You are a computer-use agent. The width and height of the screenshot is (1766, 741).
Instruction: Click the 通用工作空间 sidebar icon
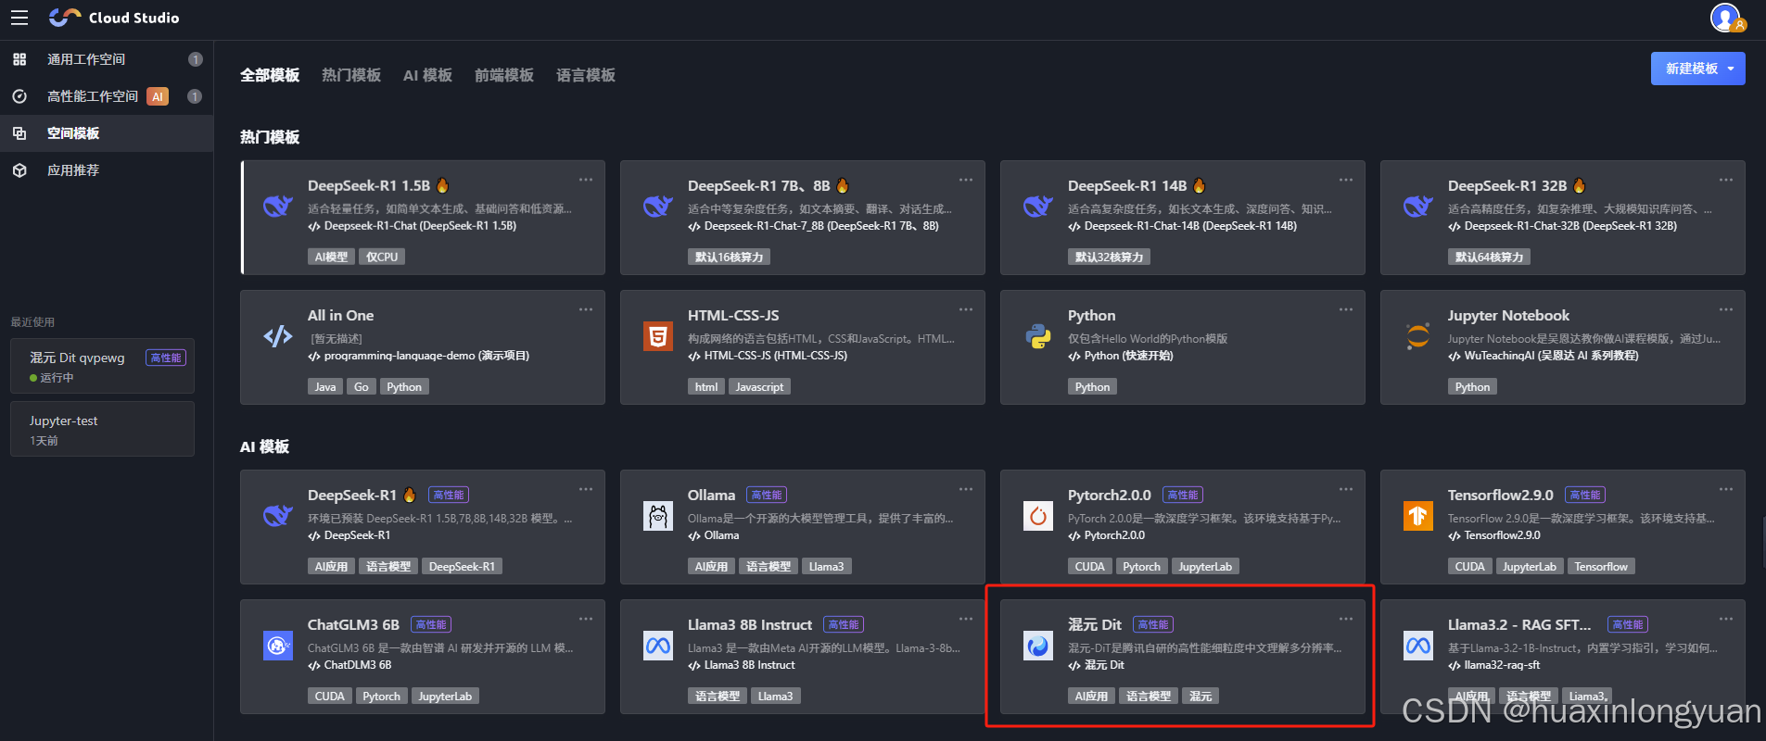19,59
